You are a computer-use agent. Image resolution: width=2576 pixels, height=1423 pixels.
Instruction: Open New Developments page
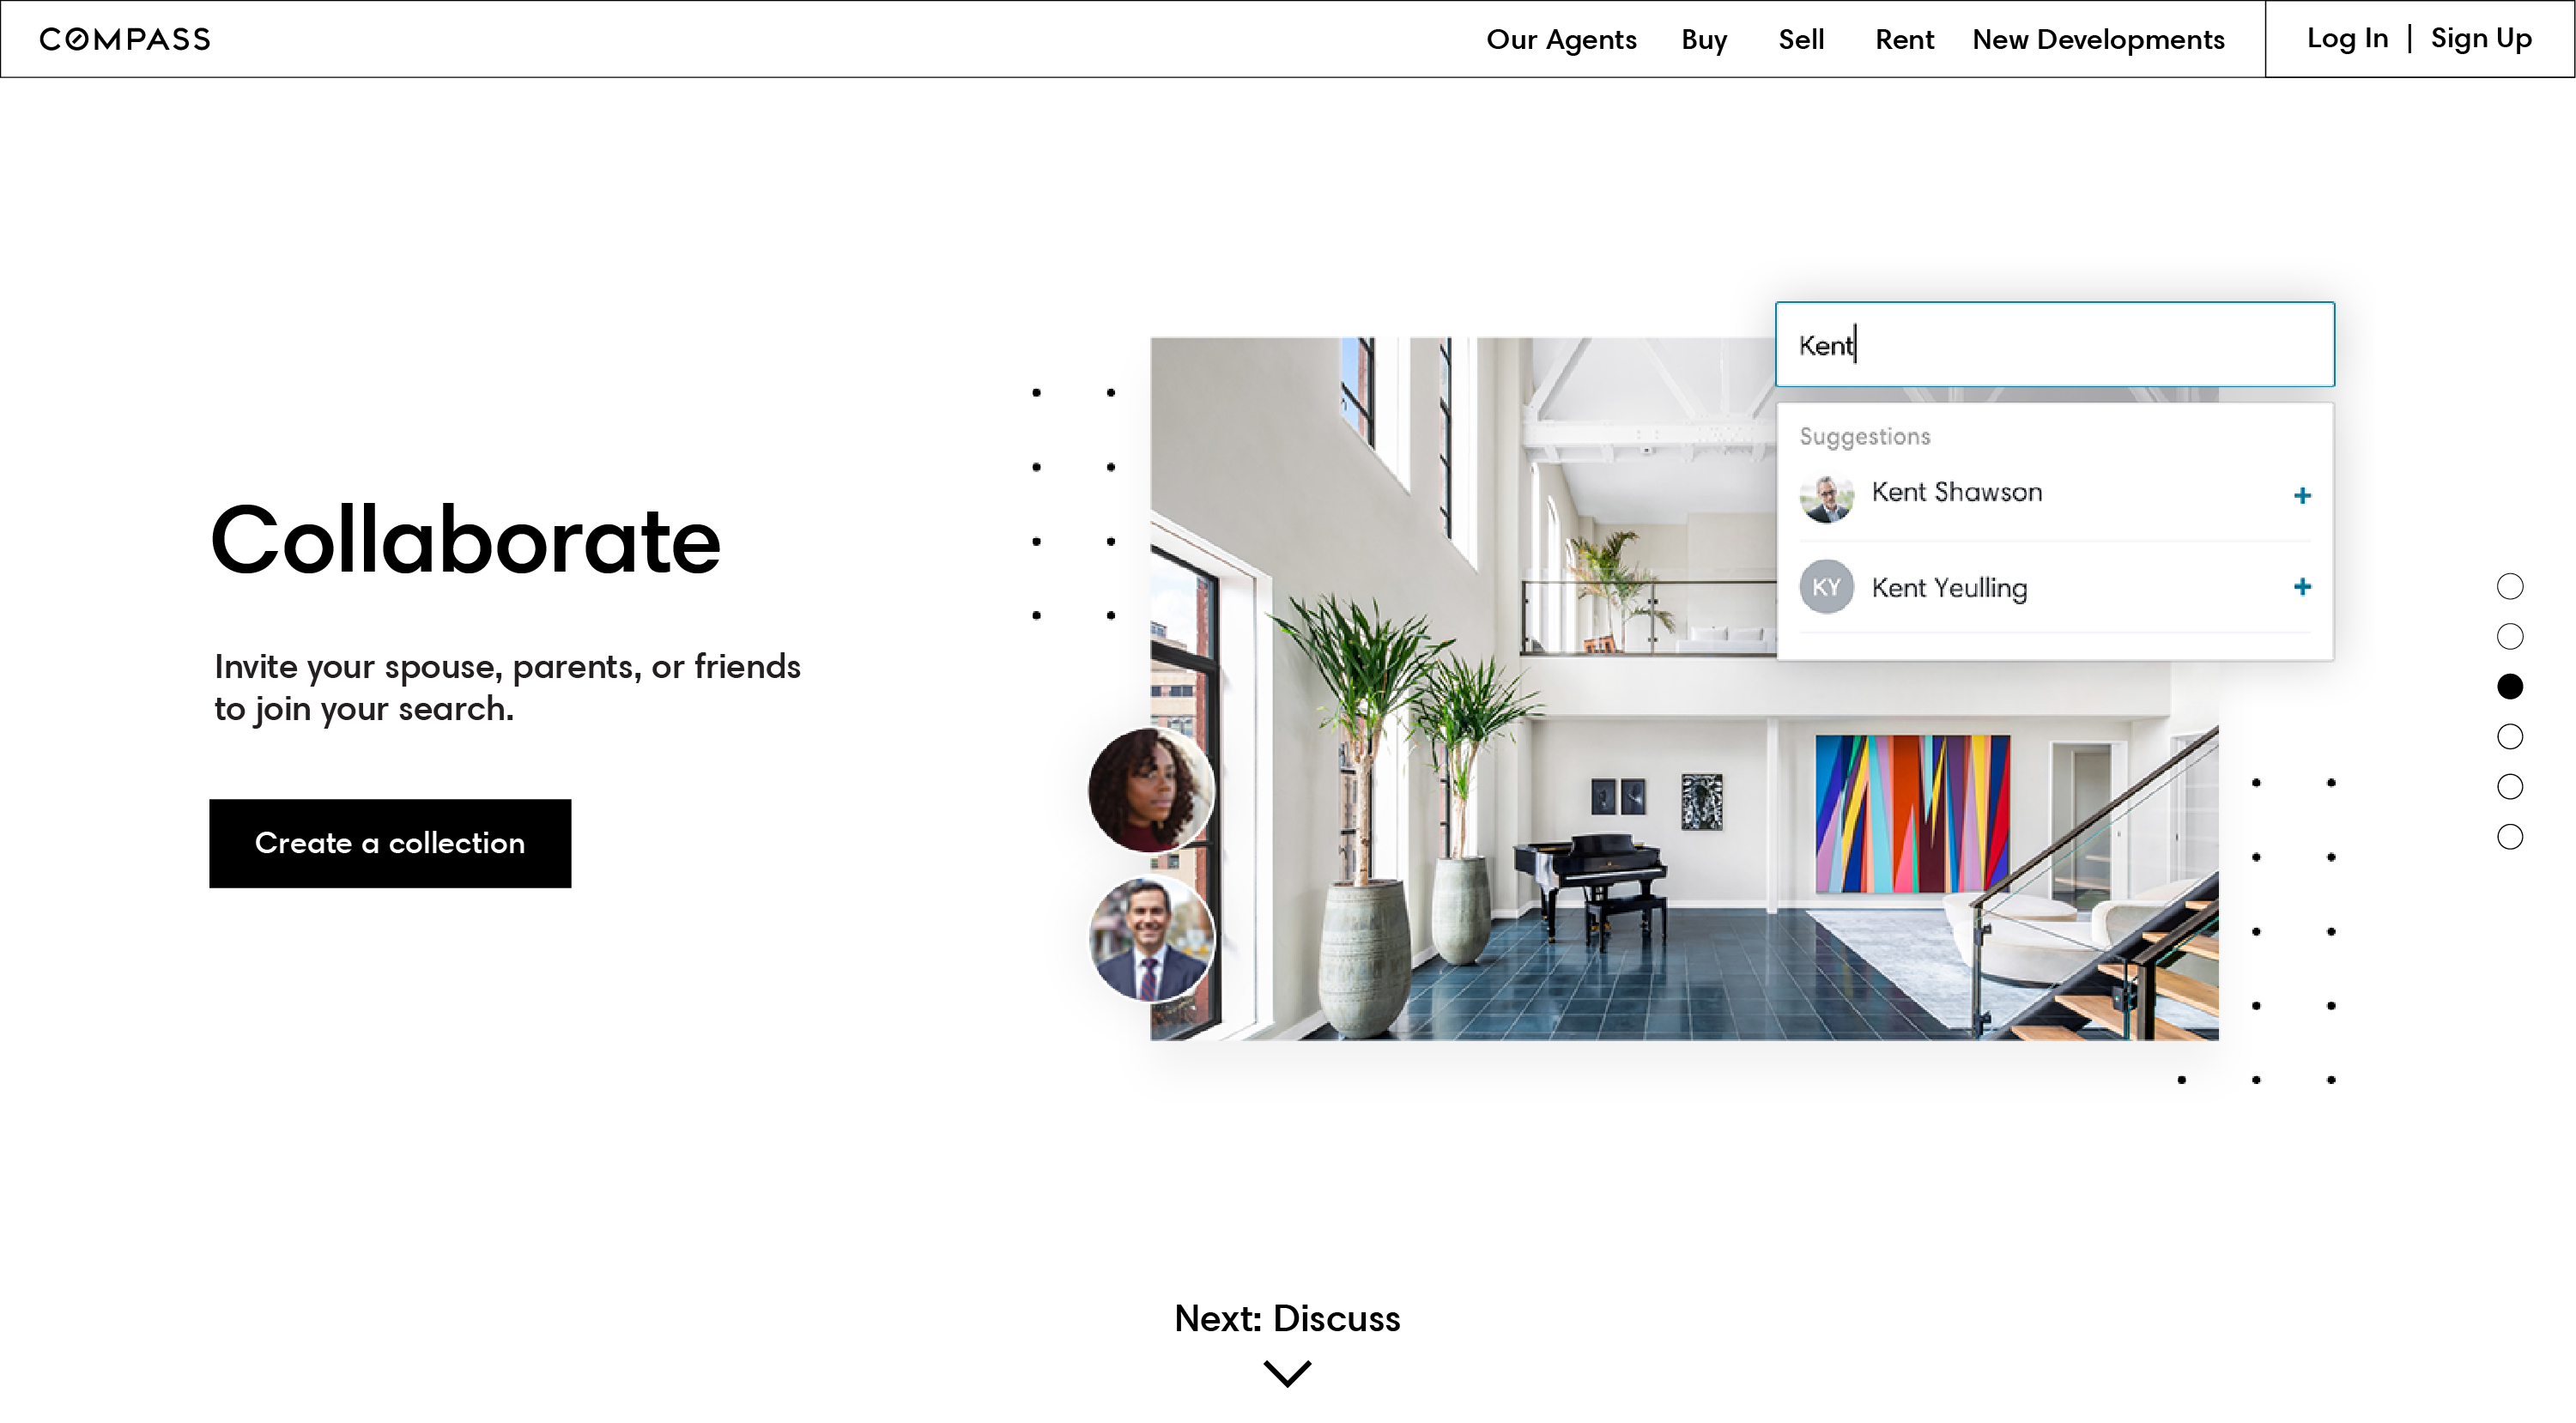coord(2098,39)
